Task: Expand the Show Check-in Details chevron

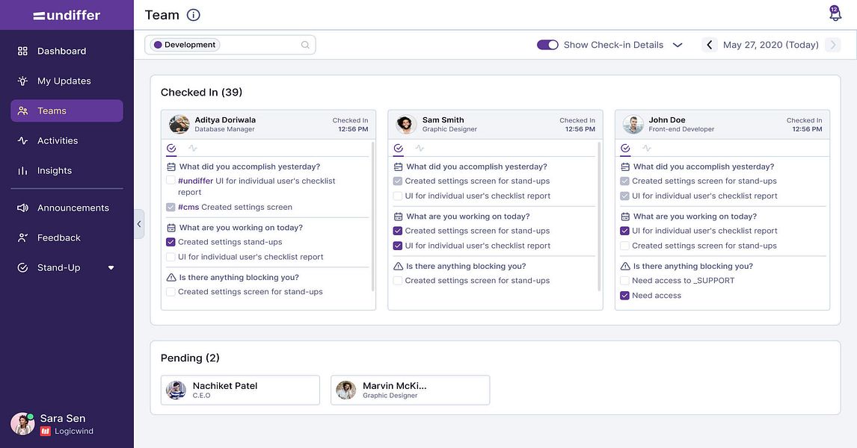Action: (x=678, y=45)
